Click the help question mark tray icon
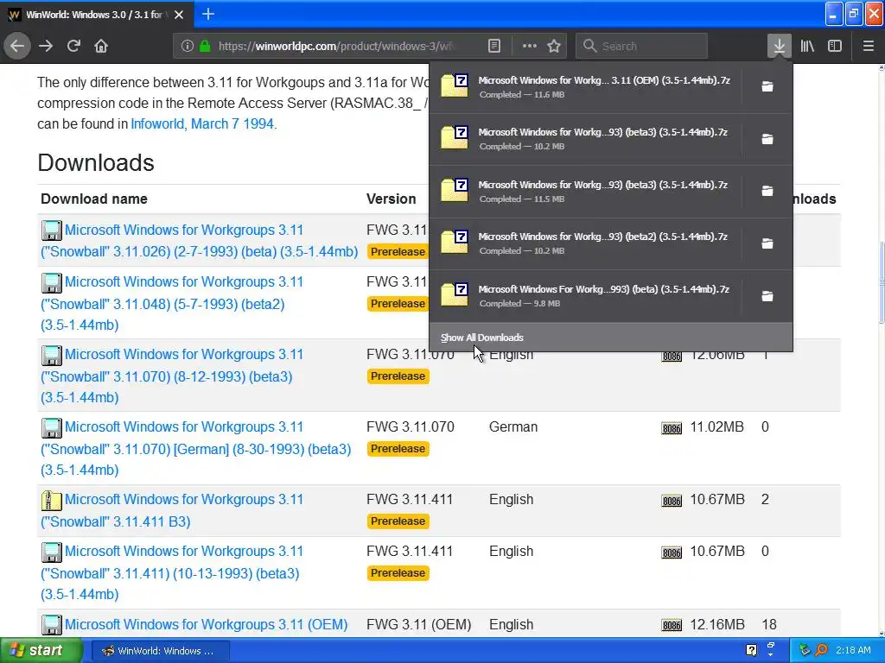Image resolution: width=885 pixels, height=663 pixels. (751, 651)
